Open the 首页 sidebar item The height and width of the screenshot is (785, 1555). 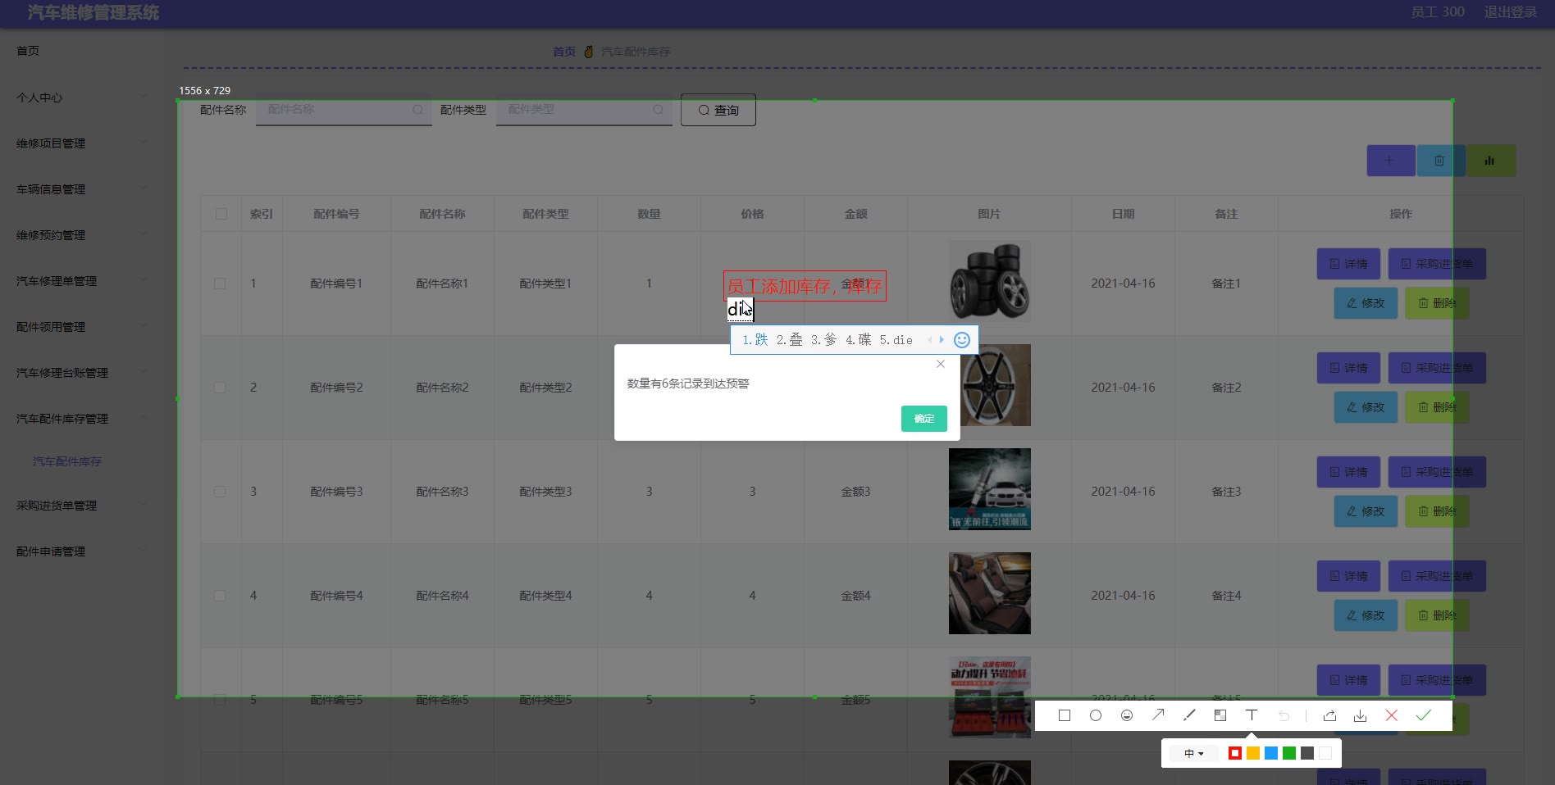(x=82, y=51)
